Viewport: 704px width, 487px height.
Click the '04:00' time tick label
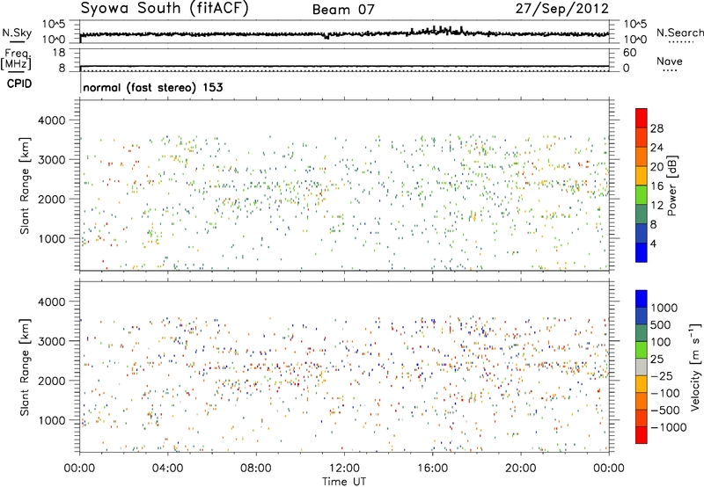point(168,469)
